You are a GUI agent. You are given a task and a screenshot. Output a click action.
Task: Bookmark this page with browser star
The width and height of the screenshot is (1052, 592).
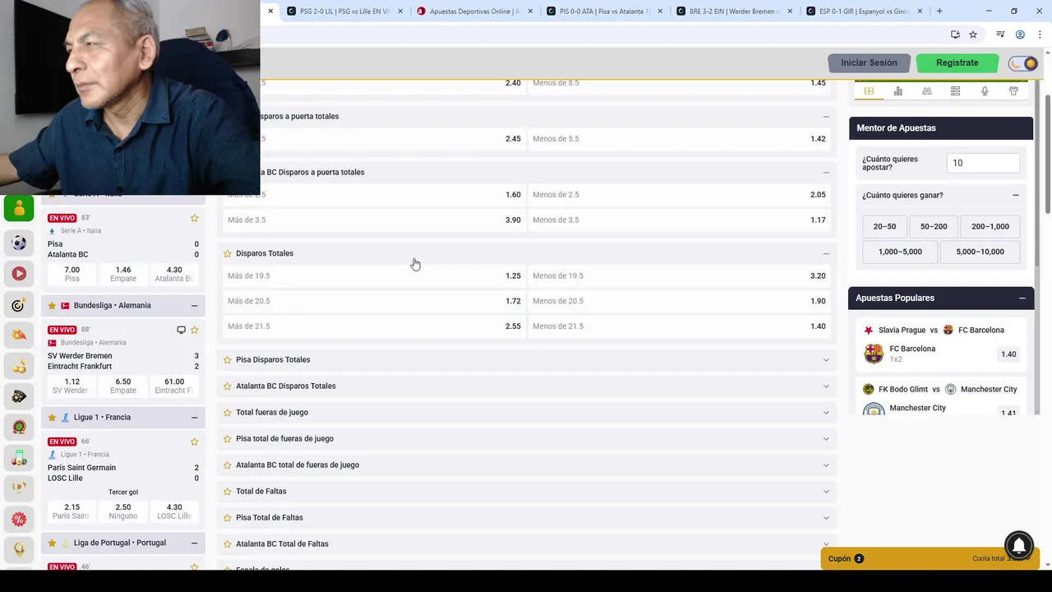(x=973, y=35)
